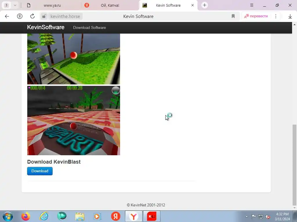This screenshot has width=297, height=222.
Task: Close the Kevin Software tab
Action: pyautogui.click(x=193, y=5)
